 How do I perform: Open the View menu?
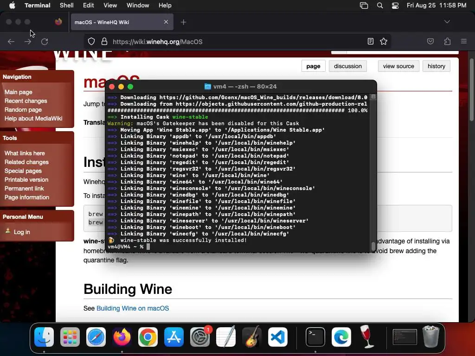(x=110, y=6)
